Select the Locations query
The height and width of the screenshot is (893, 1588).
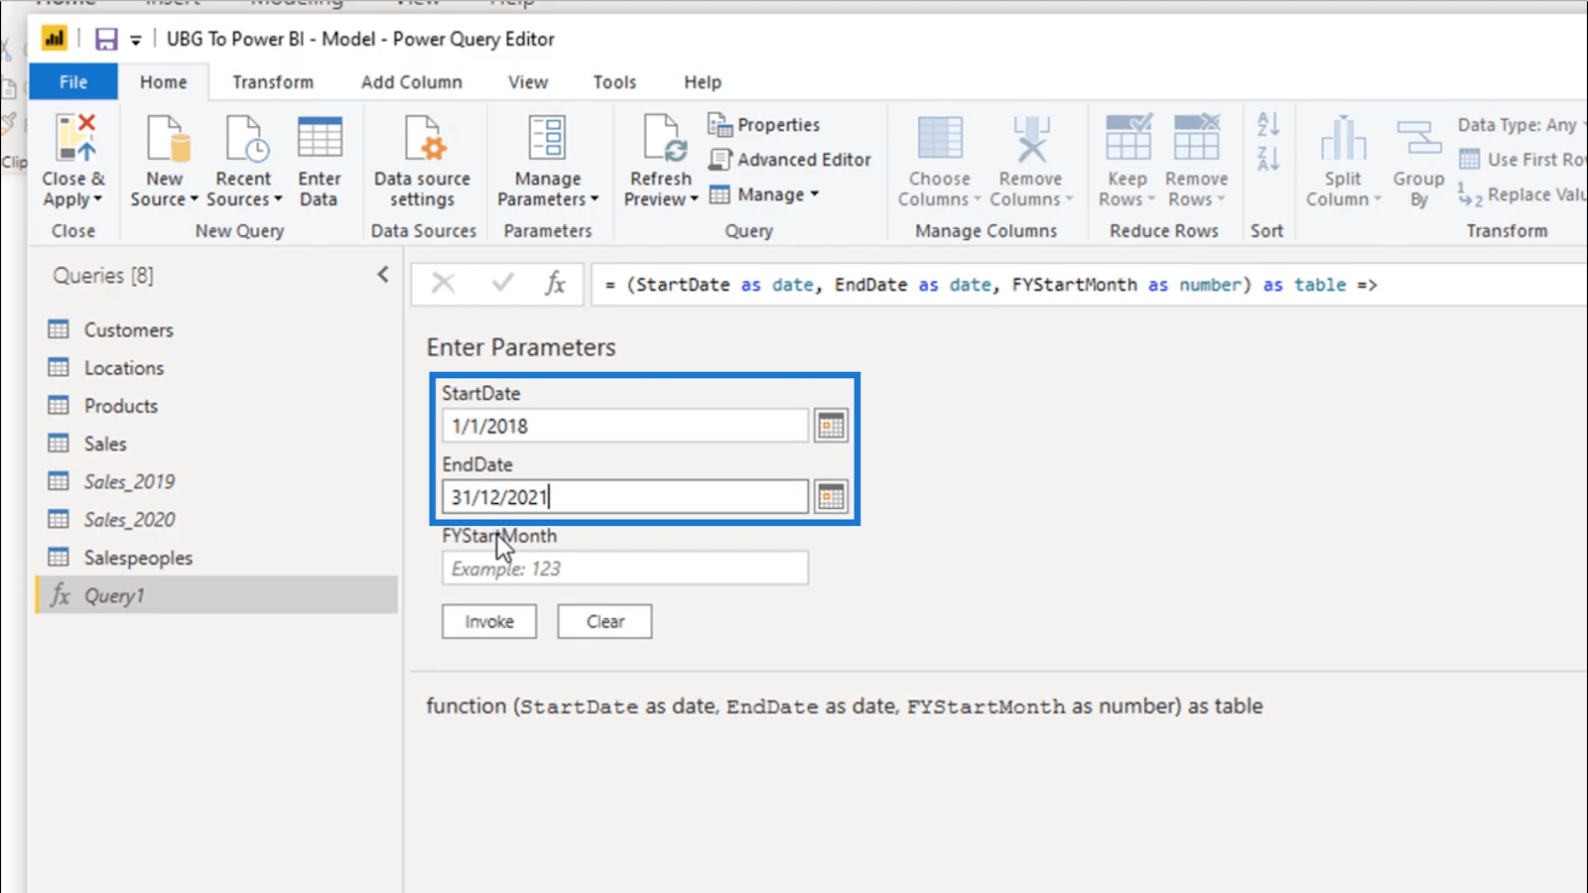pyautogui.click(x=216, y=367)
